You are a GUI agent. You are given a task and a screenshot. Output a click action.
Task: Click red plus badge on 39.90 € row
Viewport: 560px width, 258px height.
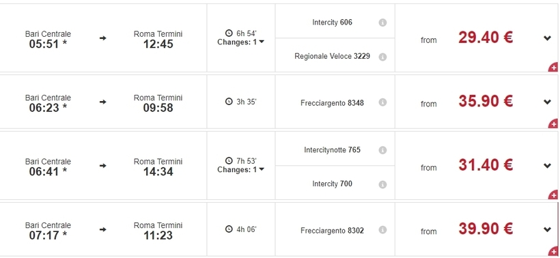[554, 251]
